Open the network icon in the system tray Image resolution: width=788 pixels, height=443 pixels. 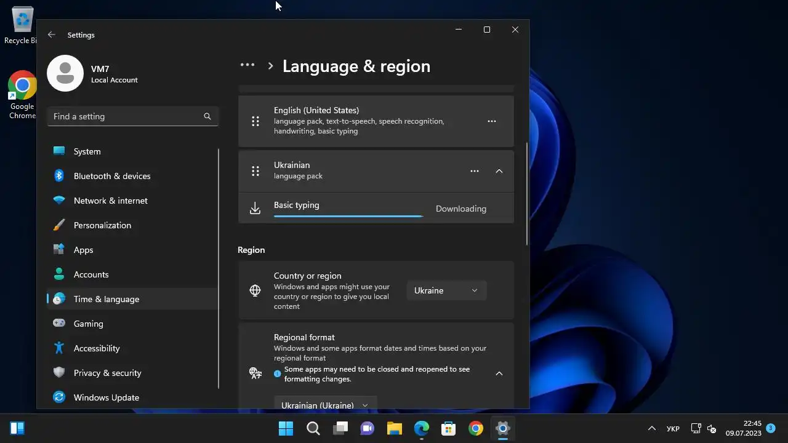(696, 428)
